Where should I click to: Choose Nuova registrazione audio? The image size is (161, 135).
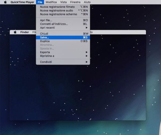click(x=56, y=10)
